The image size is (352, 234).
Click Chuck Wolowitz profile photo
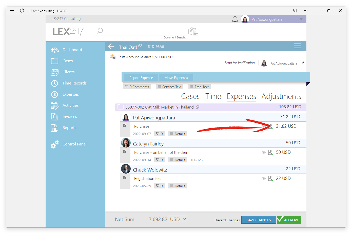click(x=126, y=169)
